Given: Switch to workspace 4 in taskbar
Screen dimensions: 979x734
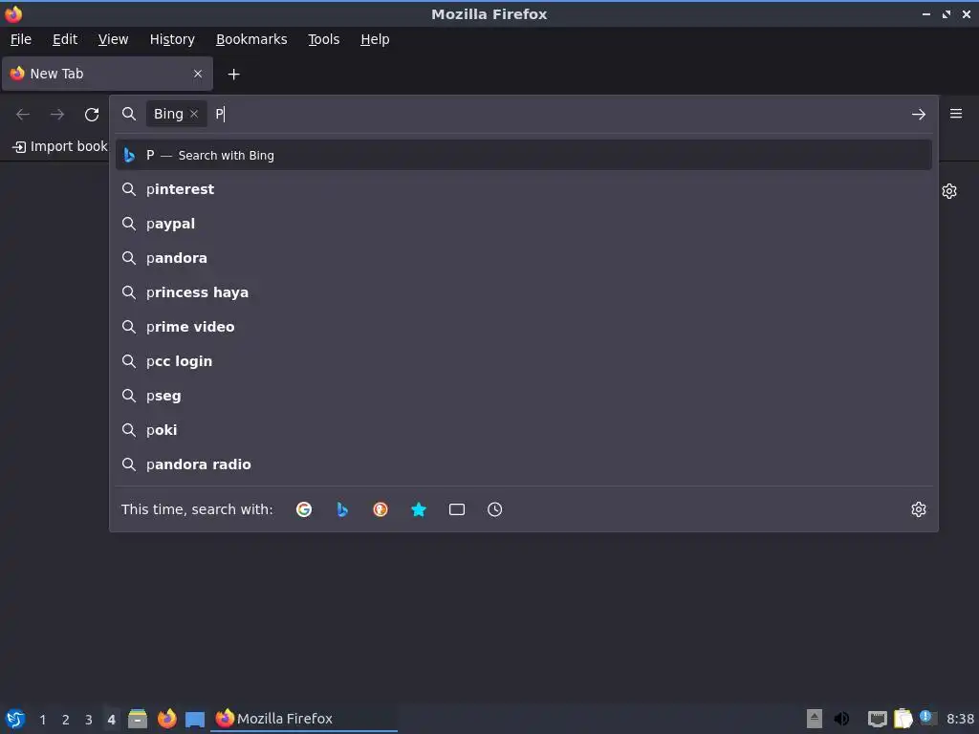Looking at the screenshot, I should tap(111, 720).
